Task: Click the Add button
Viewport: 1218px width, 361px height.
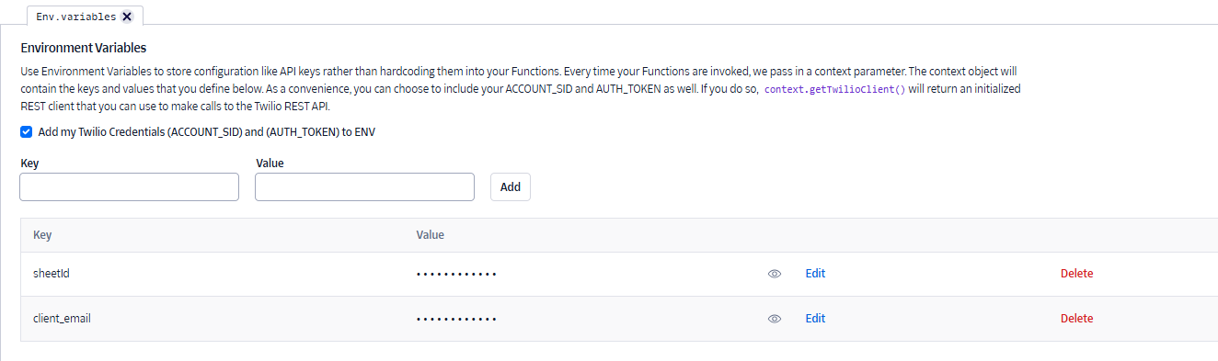Action: click(511, 186)
